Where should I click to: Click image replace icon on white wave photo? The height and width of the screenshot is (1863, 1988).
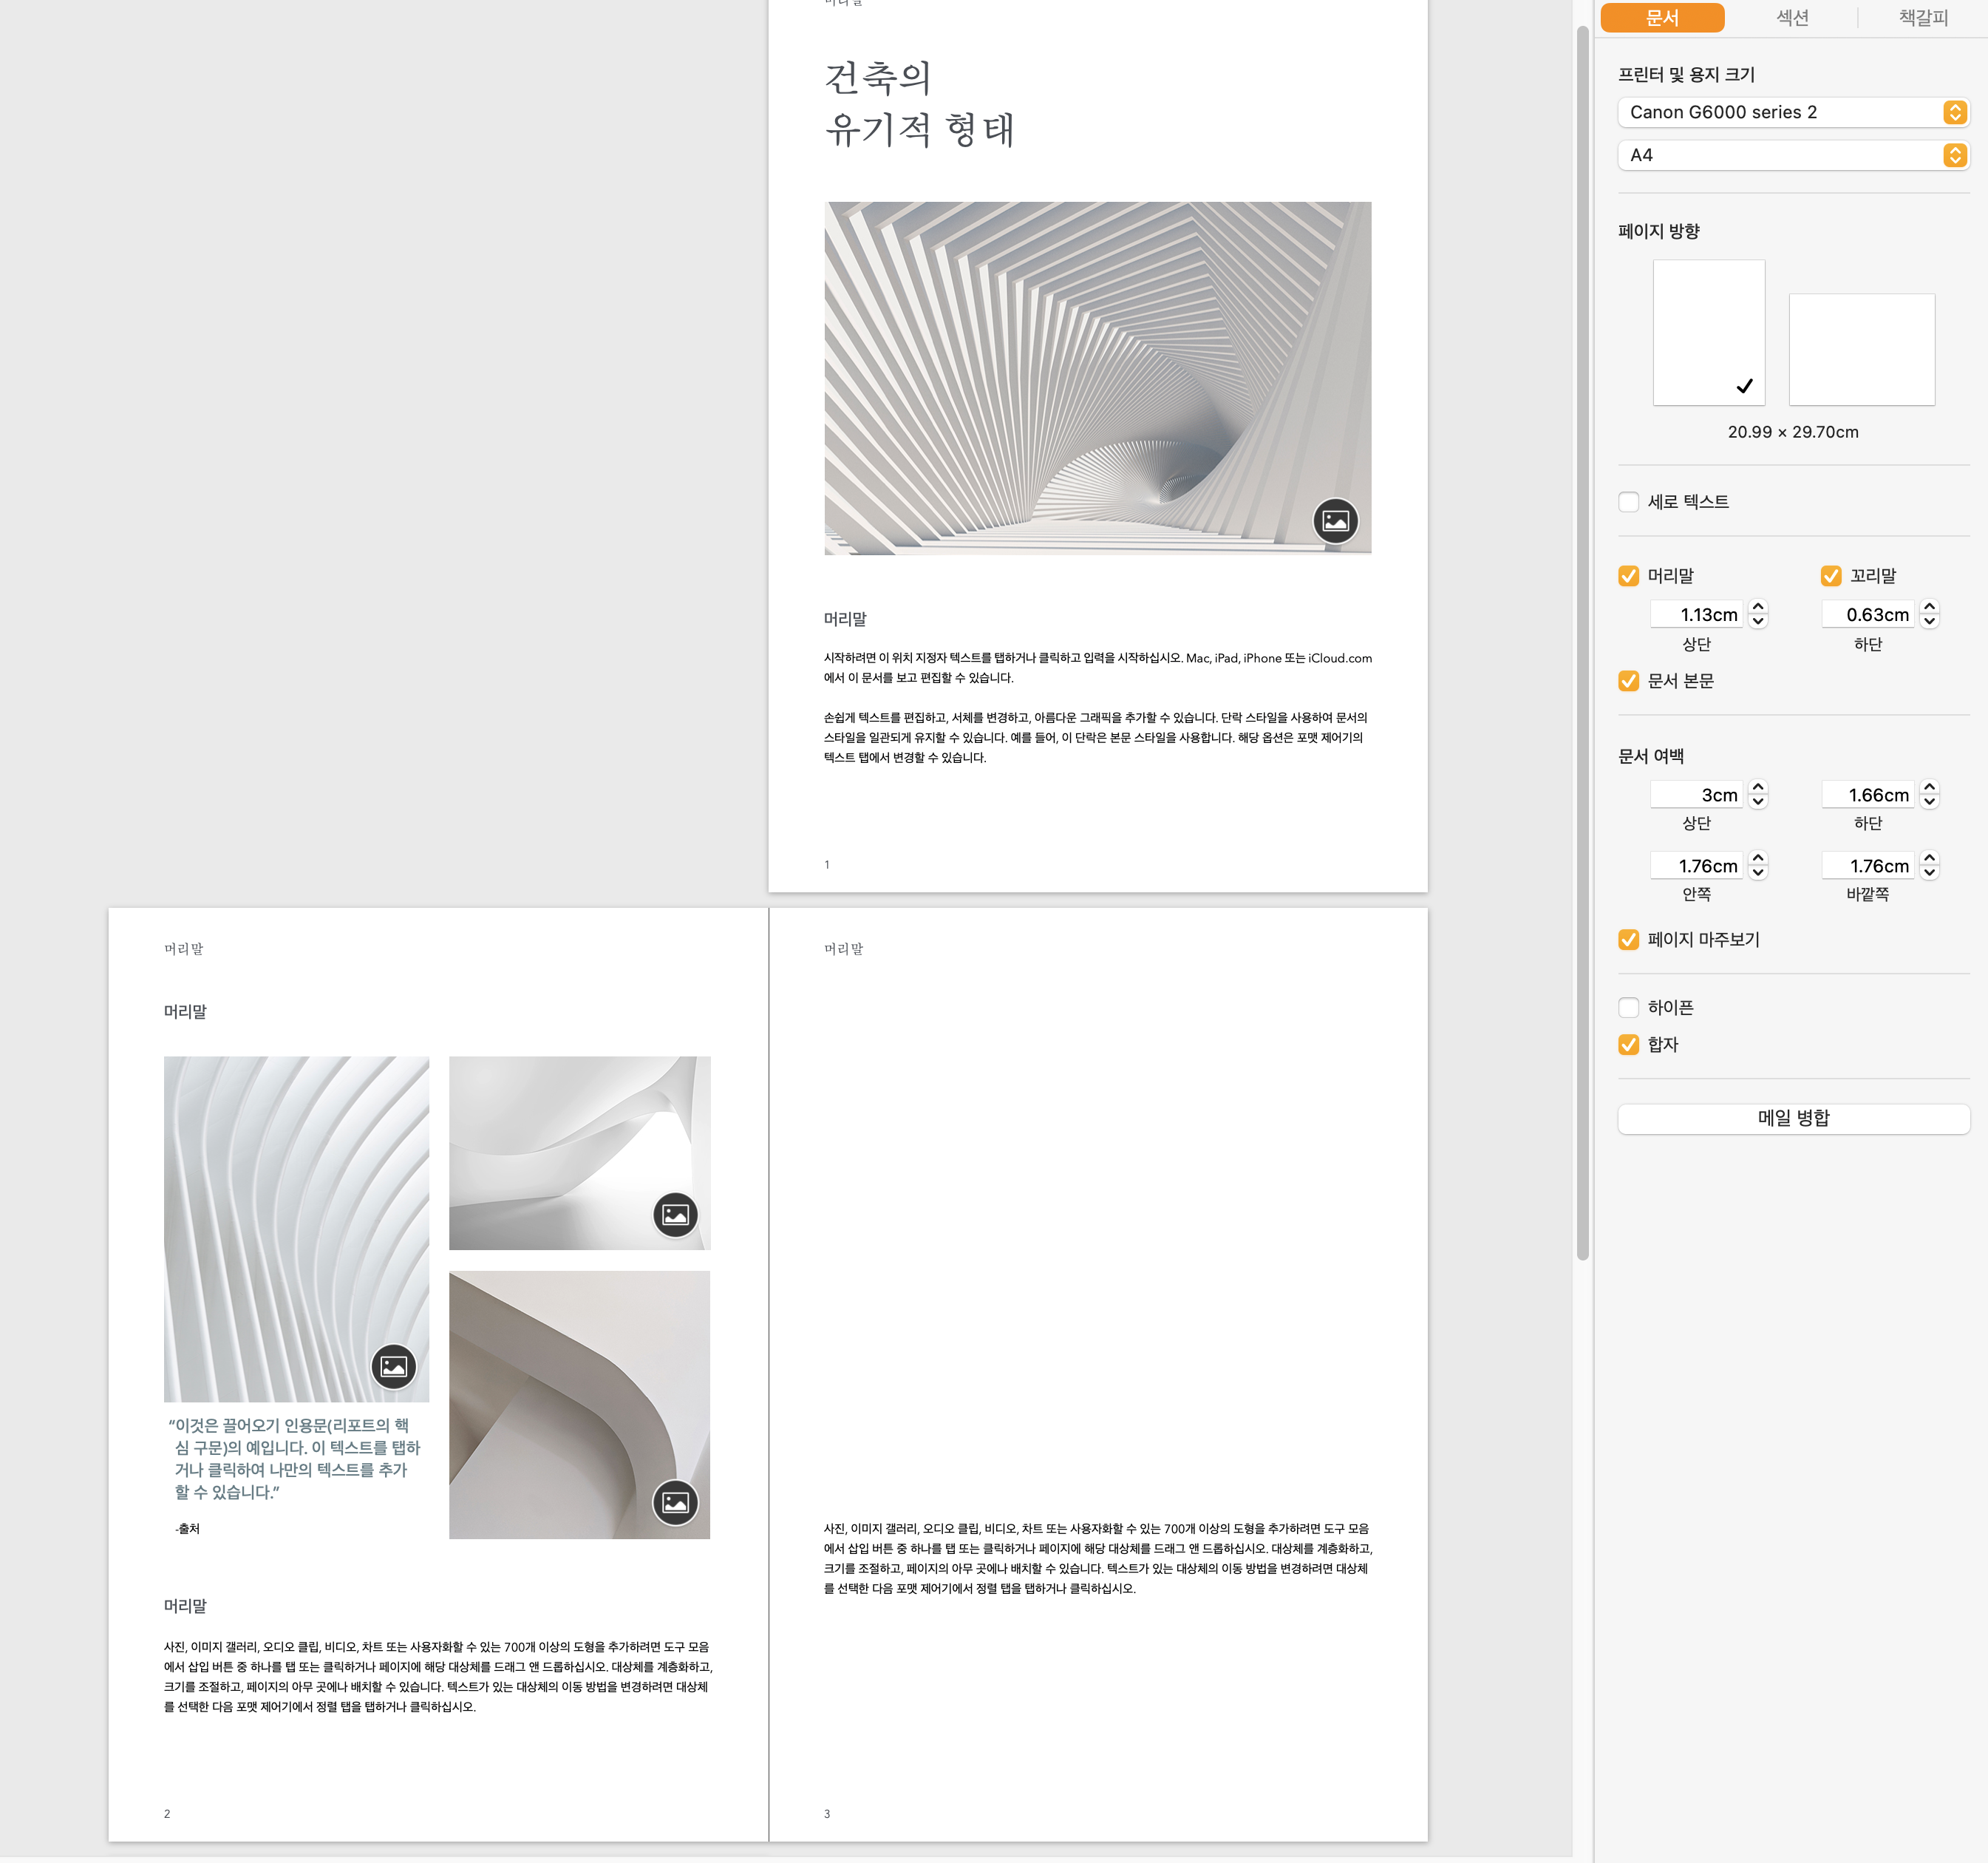click(675, 1215)
